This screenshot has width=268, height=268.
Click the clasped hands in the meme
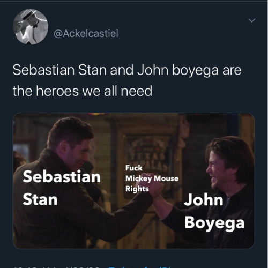click(x=153, y=186)
